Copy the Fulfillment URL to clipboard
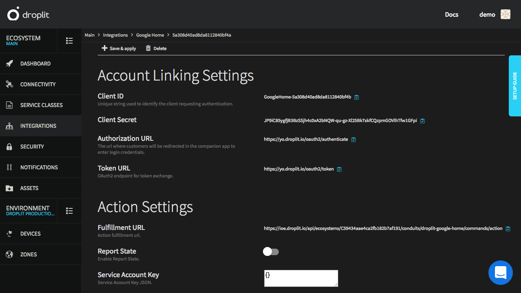 (508, 229)
